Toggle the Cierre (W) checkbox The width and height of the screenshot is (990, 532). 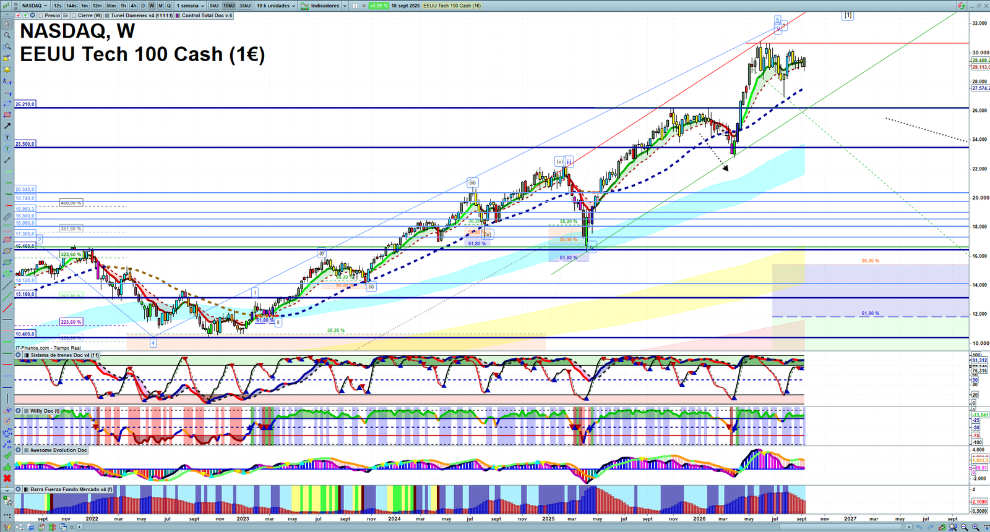[x=74, y=15]
